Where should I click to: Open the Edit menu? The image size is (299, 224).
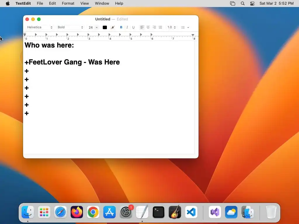(52, 3)
